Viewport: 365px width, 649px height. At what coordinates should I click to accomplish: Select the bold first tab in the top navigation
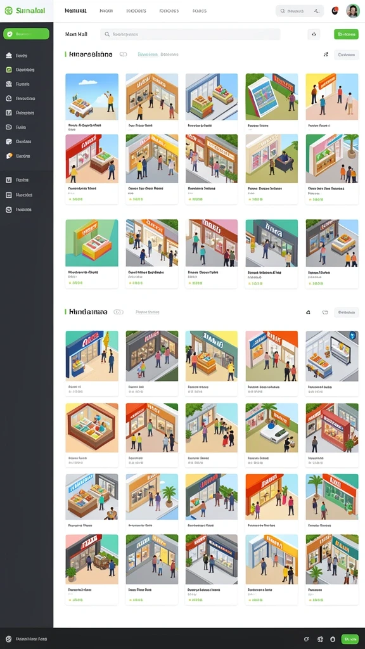coord(76,11)
